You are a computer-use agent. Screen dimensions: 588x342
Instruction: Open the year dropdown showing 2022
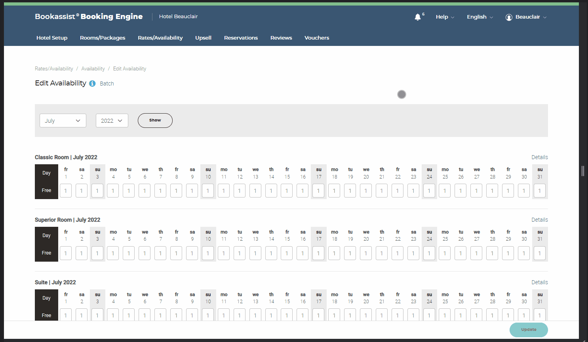[112, 120]
